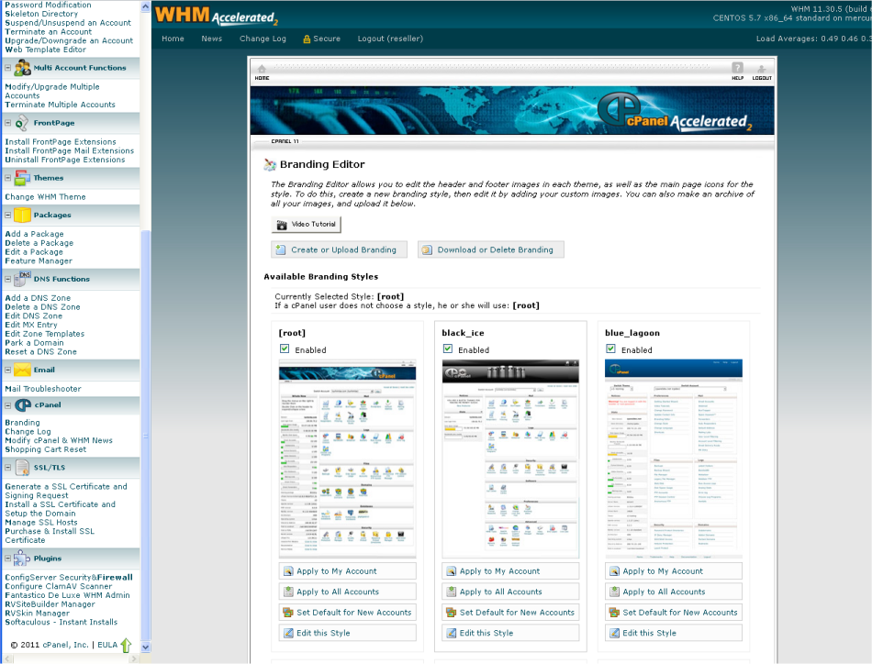Open the EULA link
This screenshot has width=872, height=664.
tap(107, 645)
